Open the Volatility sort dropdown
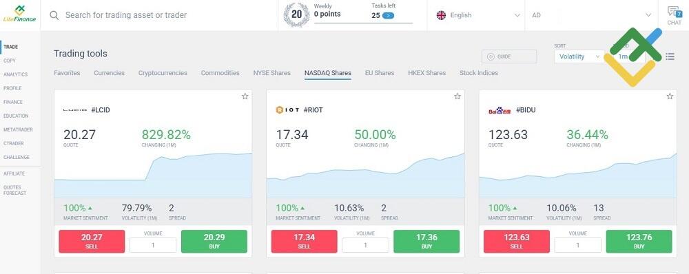The image size is (689, 274). (x=579, y=56)
